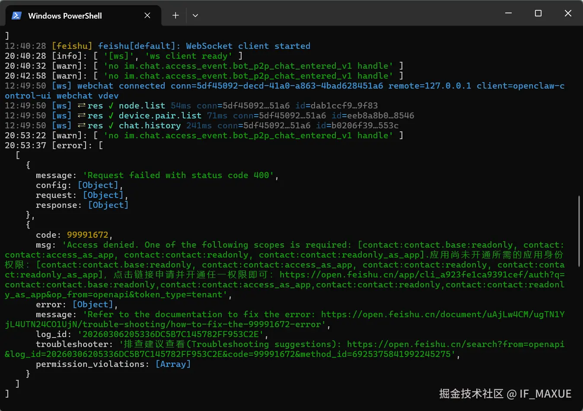Click the timestamp 20:42:58

[x=25, y=76]
